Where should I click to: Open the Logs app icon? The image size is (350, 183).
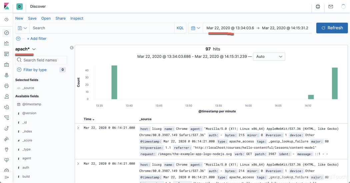point(6,107)
